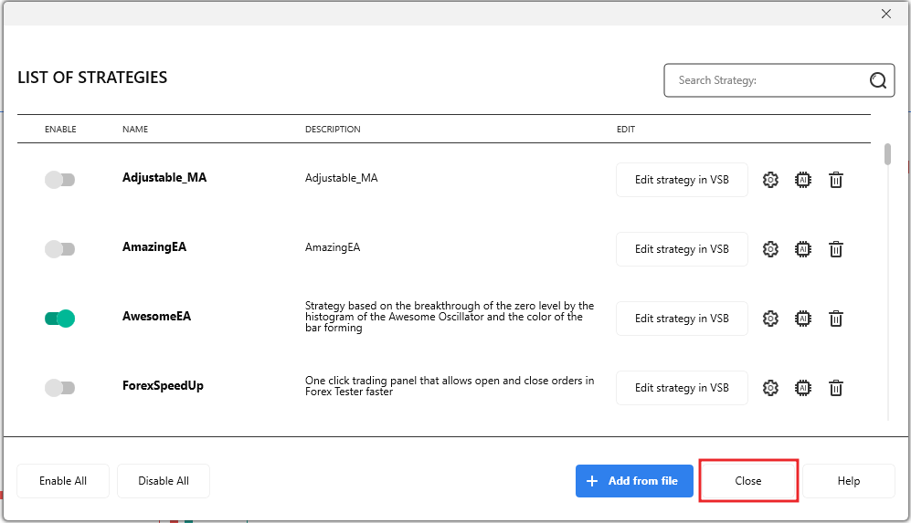Click the strategy list vertical scrollbar
This screenshot has height=523, width=911.
click(x=887, y=155)
